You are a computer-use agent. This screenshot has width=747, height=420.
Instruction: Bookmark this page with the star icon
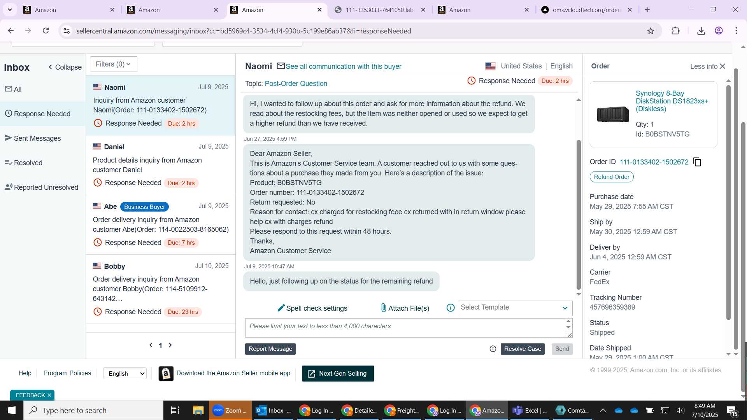(x=651, y=31)
